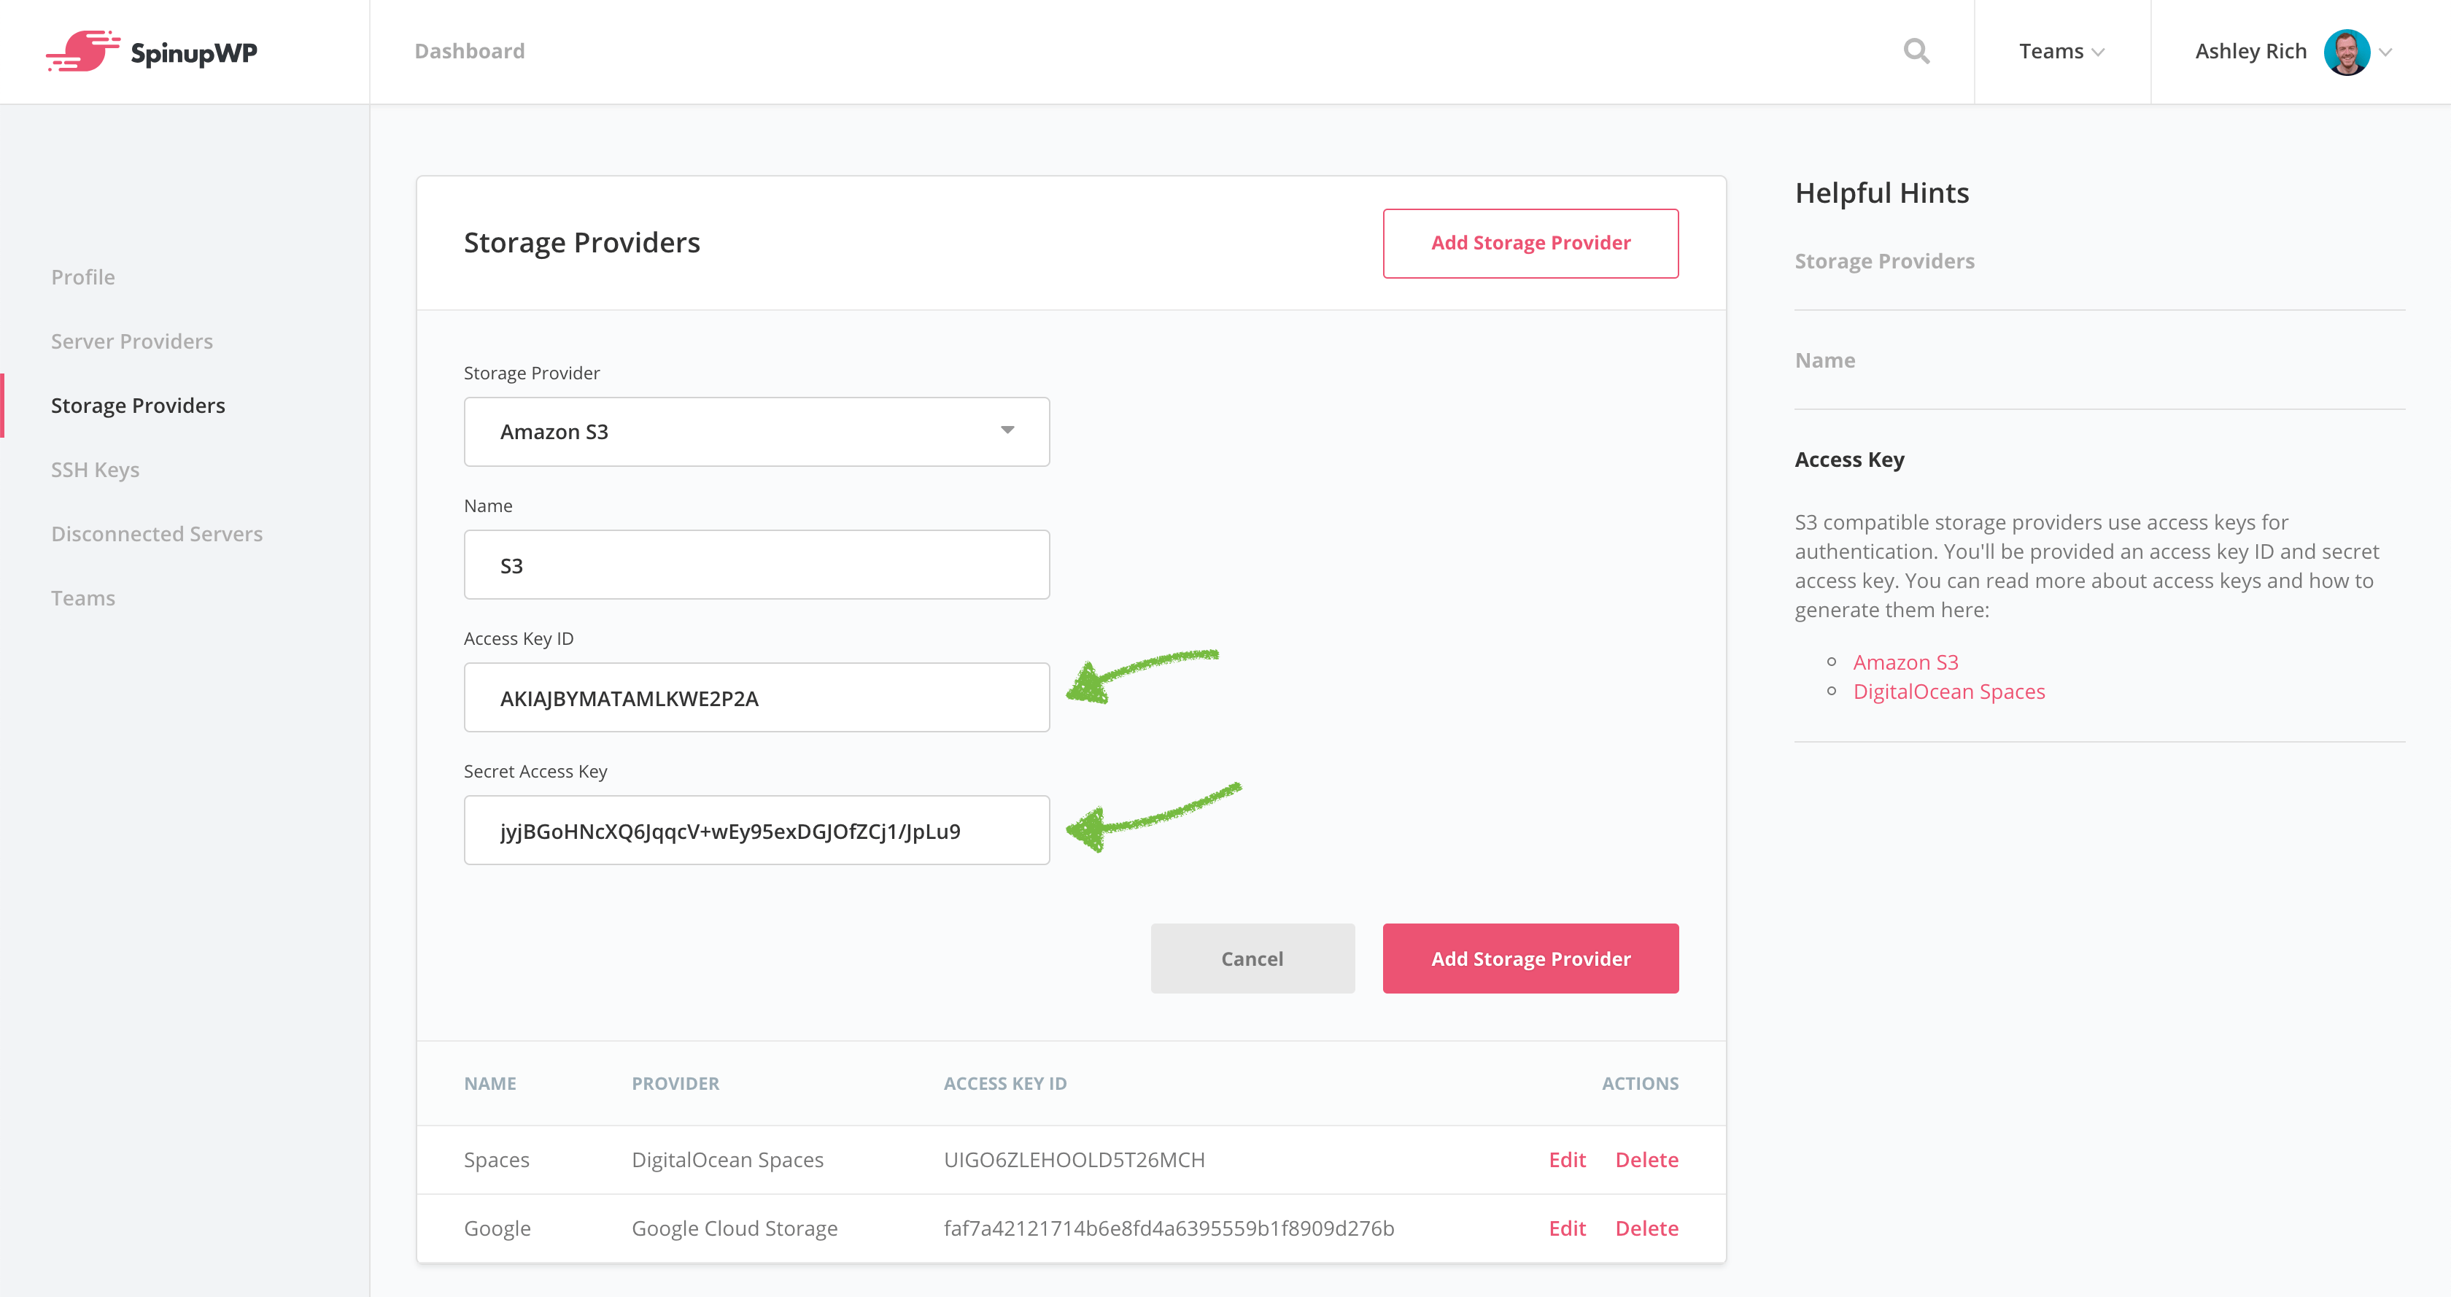This screenshot has height=1297, width=2451.
Task: Open Teams in the sidebar
Action: tap(82, 597)
